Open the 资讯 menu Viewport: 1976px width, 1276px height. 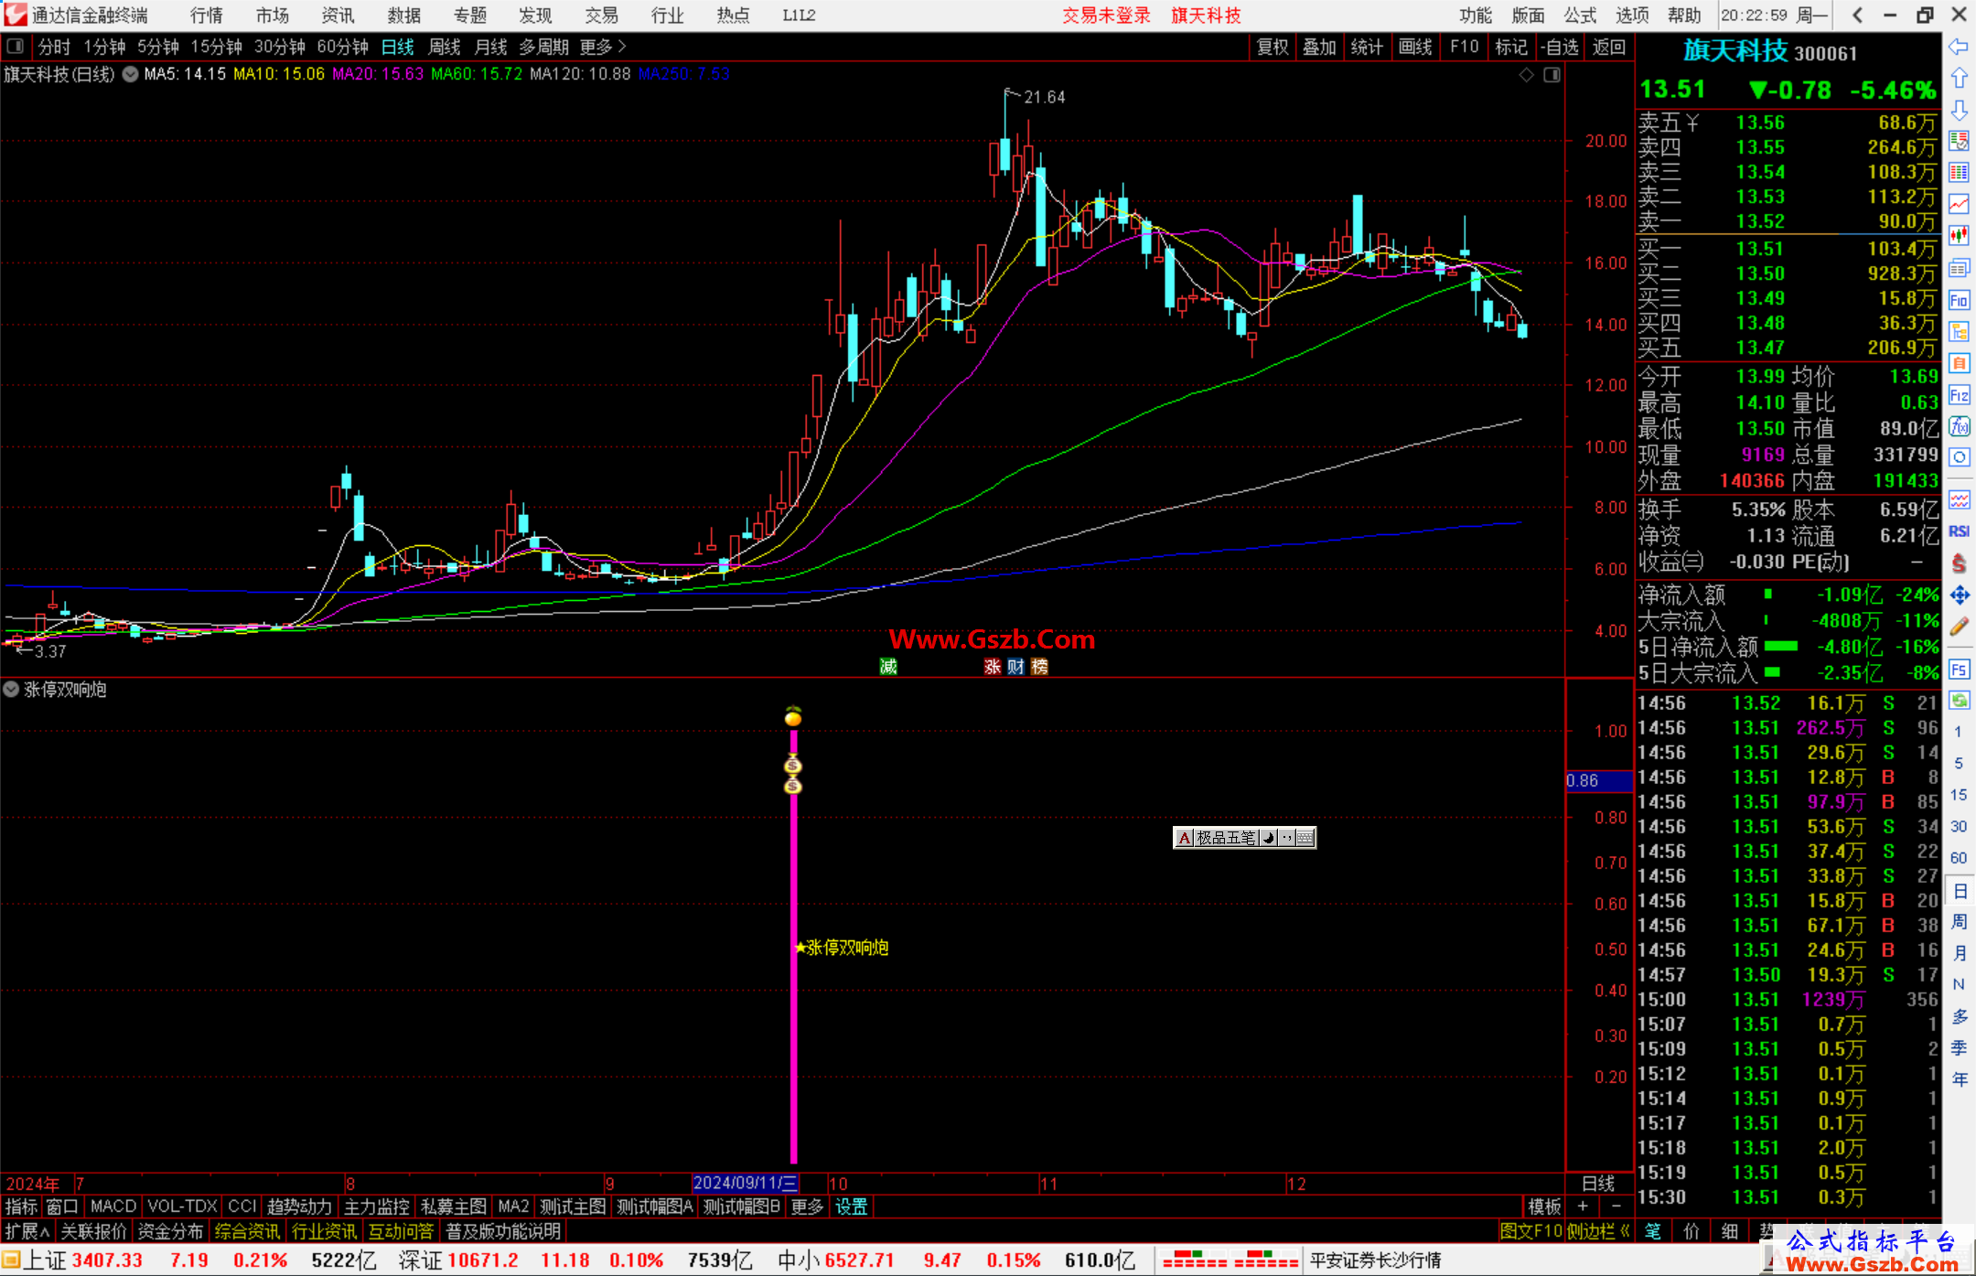click(x=338, y=16)
